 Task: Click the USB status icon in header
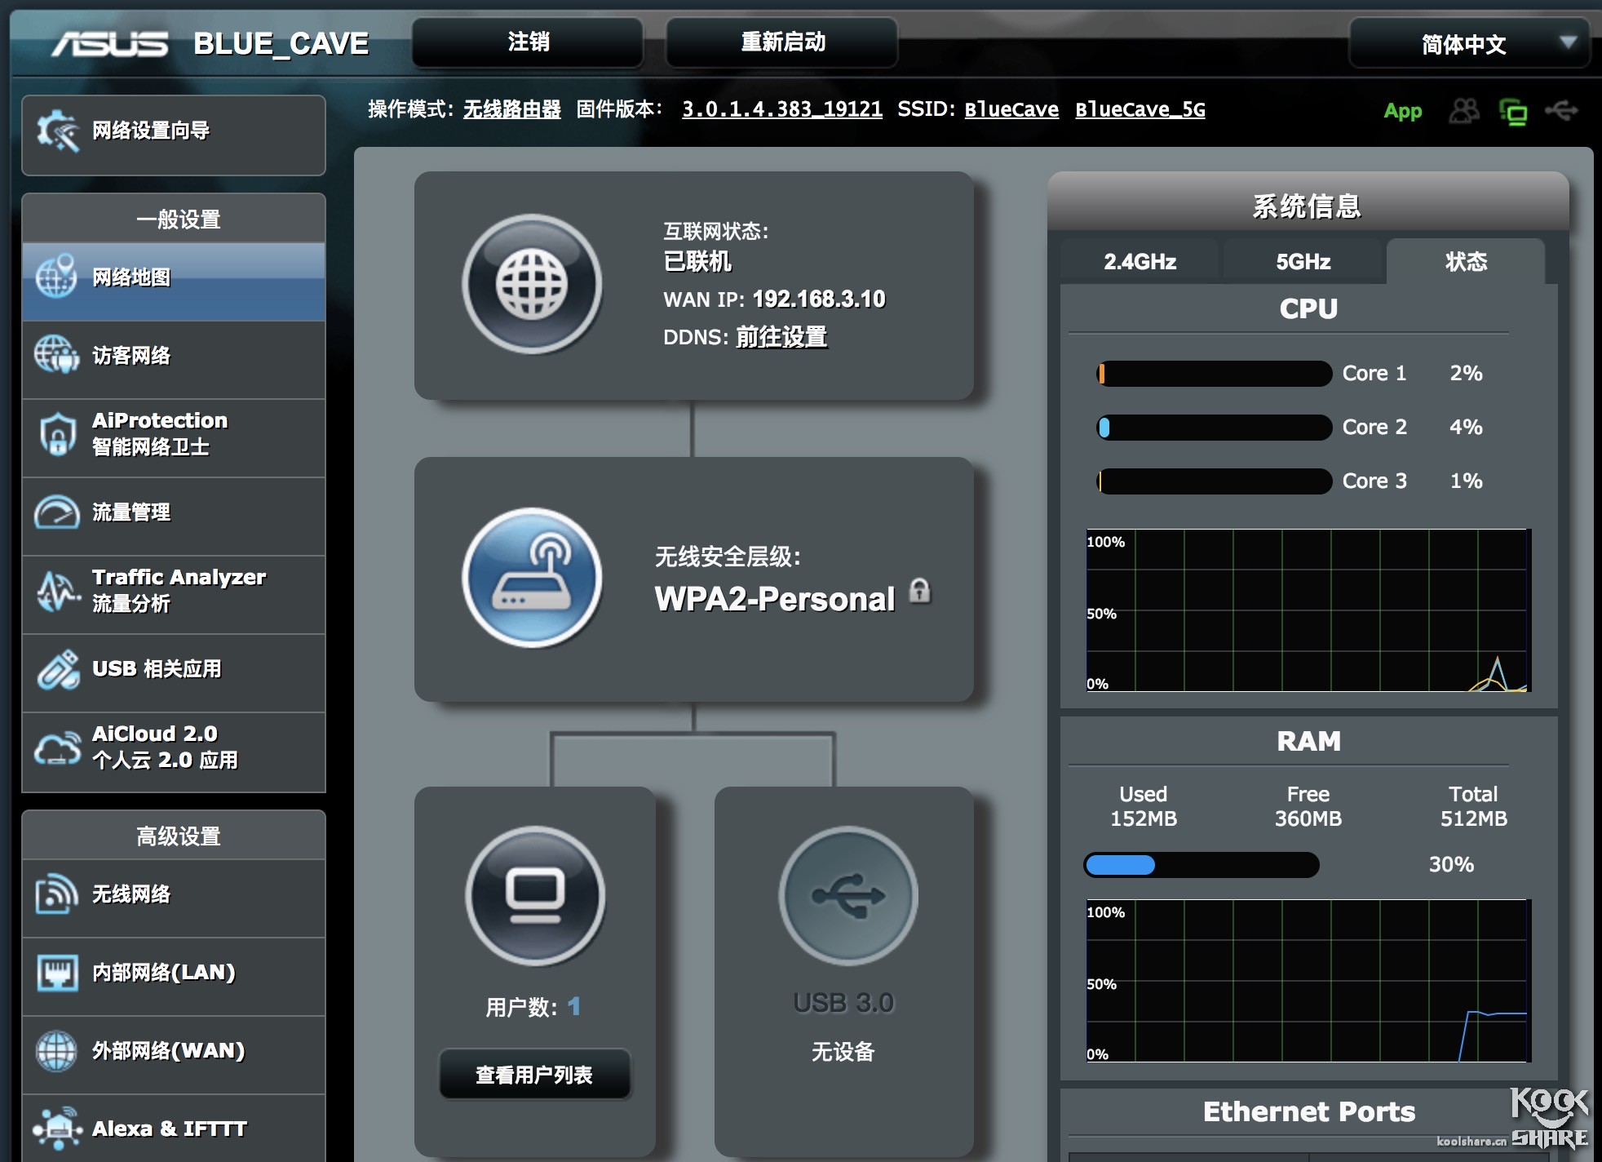(1561, 110)
